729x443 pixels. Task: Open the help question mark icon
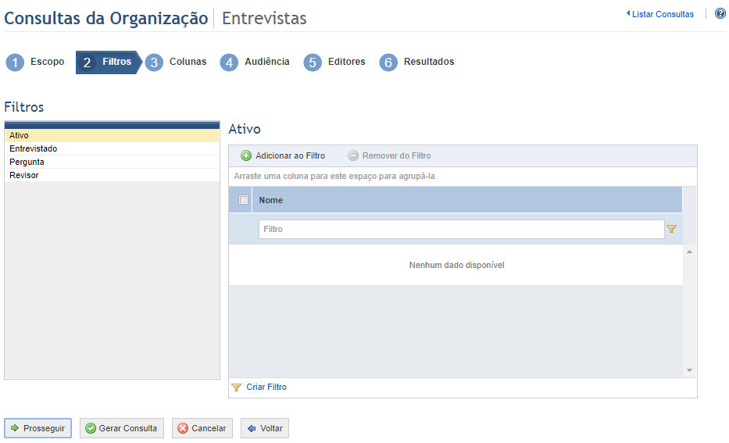(720, 13)
